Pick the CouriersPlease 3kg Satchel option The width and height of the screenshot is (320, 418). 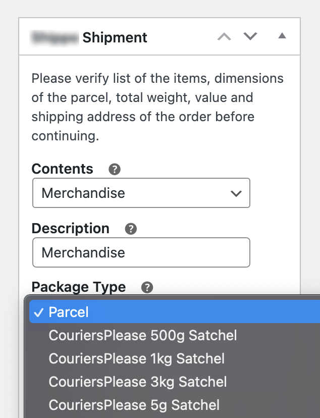(137, 382)
